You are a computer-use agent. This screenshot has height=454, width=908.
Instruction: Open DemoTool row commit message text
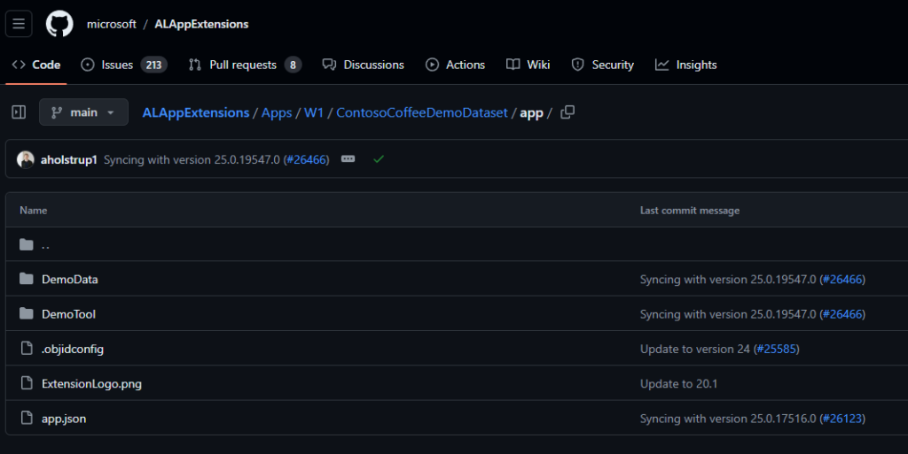[728, 314]
